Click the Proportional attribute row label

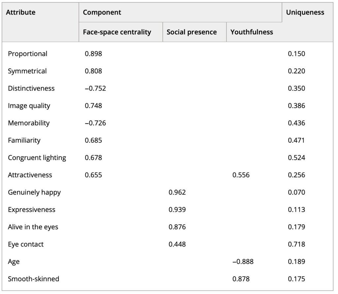pyautogui.click(x=27, y=54)
